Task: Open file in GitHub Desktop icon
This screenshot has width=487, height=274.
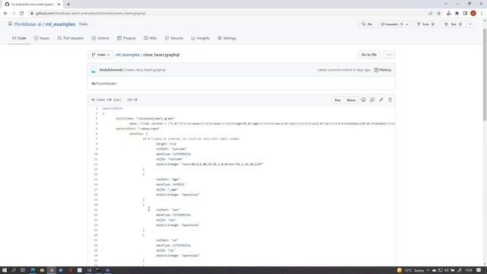Action: 364,100
